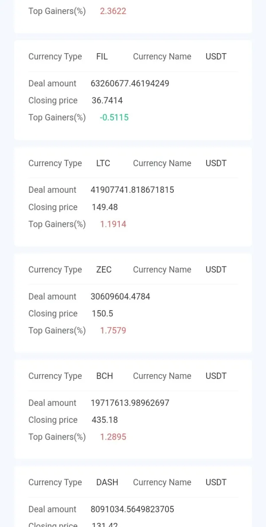266x527 pixels.
Task: Click BCH deal amount 19717613.98962697
Action: 130,403
